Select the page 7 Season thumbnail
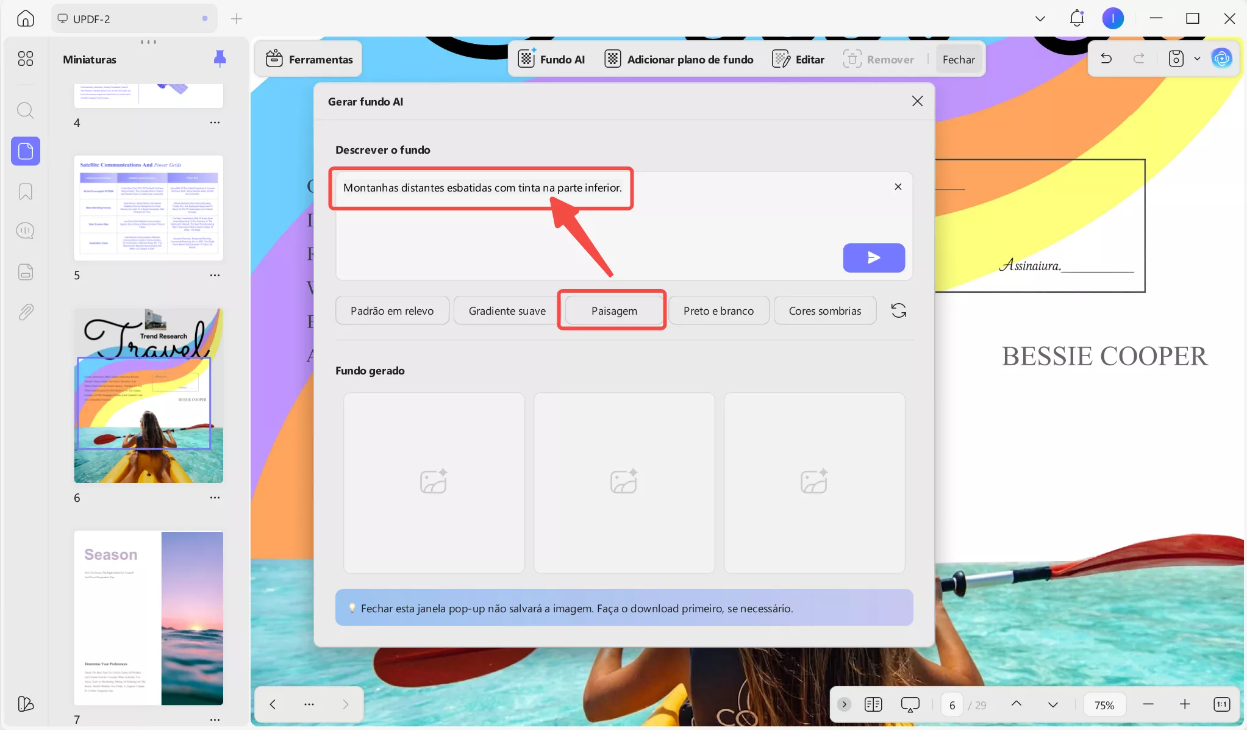 (x=148, y=617)
